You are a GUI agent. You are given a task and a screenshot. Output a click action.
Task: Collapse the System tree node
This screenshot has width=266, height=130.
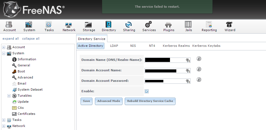point(4,53)
